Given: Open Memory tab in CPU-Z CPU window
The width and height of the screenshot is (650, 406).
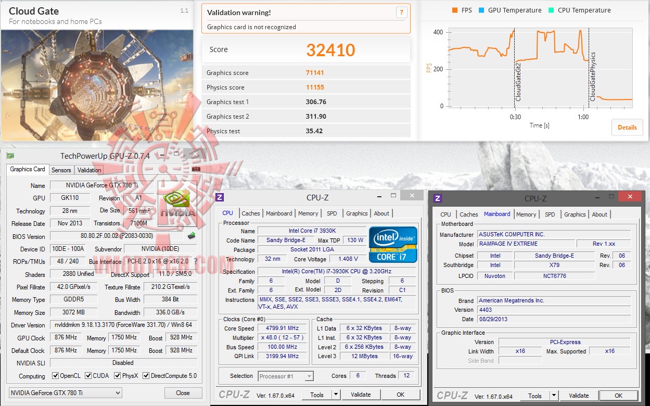Looking at the screenshot, I should coord(308,213).
